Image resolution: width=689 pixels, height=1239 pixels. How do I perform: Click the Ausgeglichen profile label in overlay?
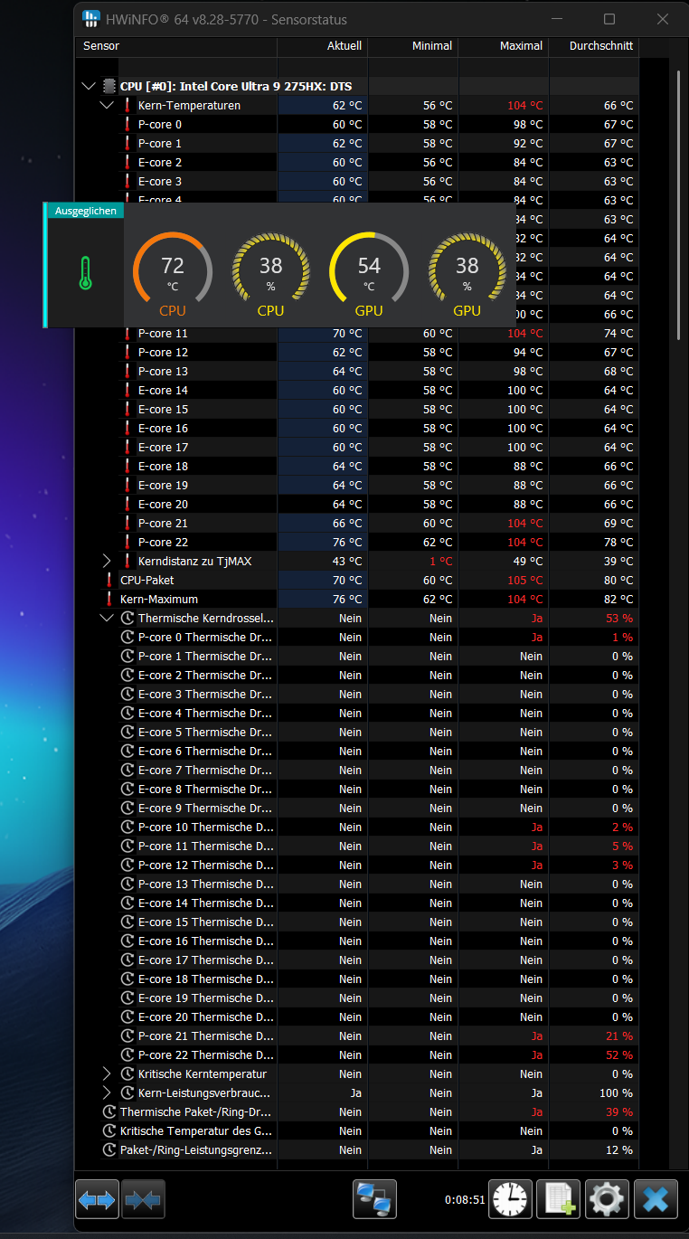[85, 211]
